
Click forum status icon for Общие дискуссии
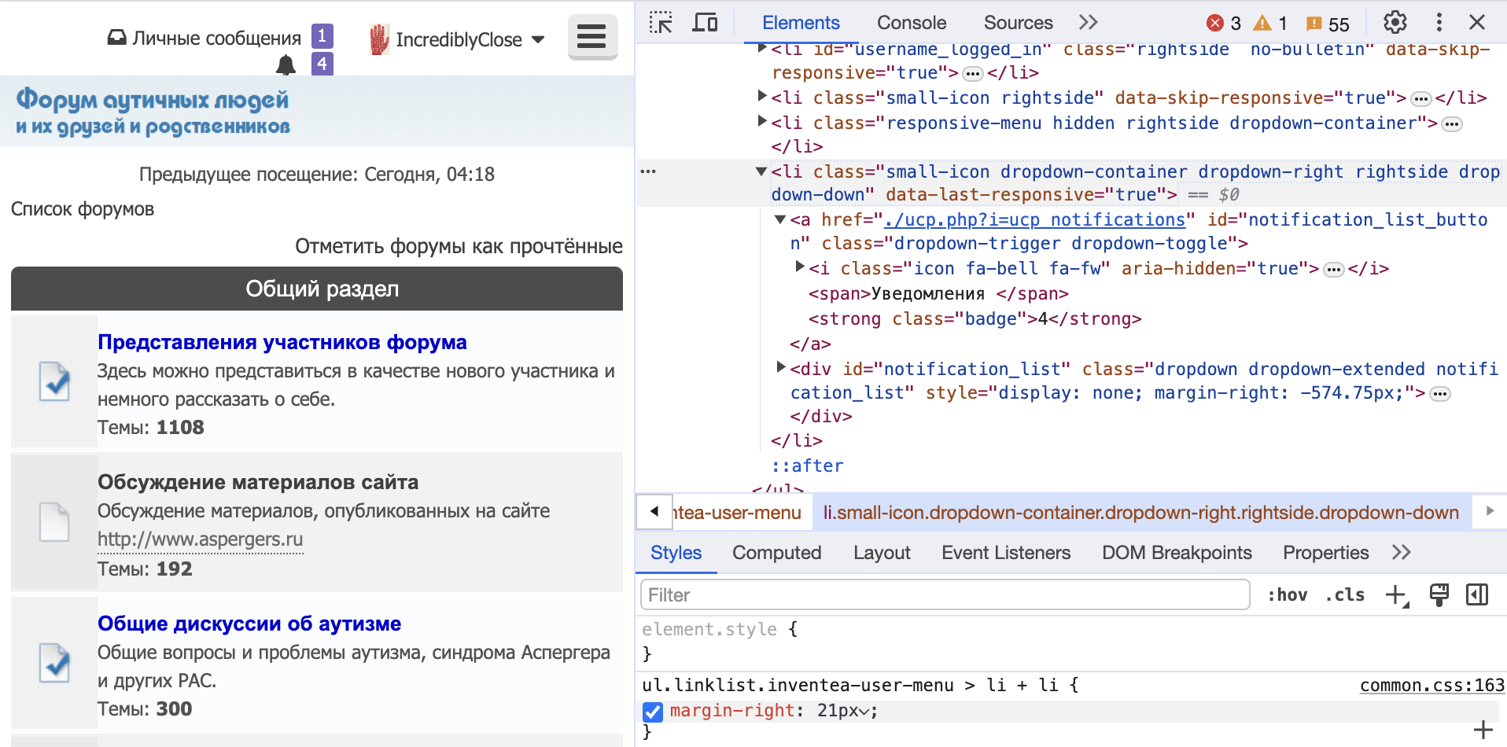tap(54, 663)
